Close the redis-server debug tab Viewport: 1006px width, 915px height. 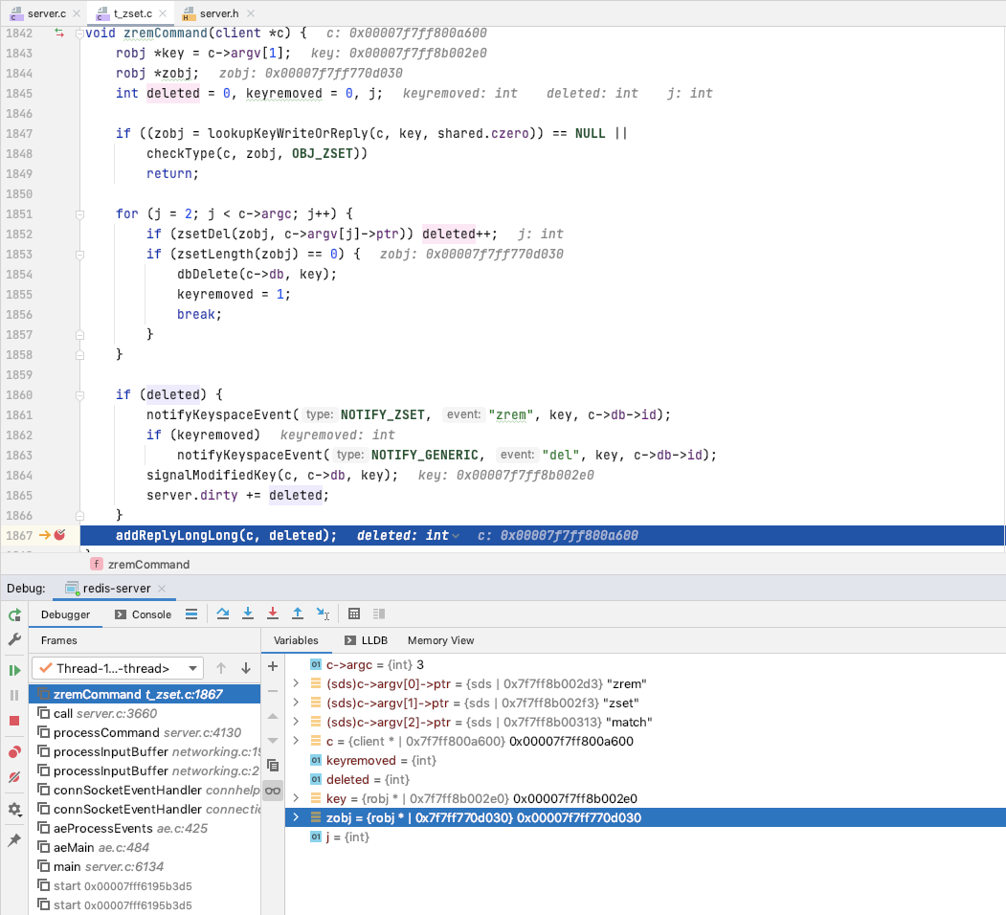point(162,589)
